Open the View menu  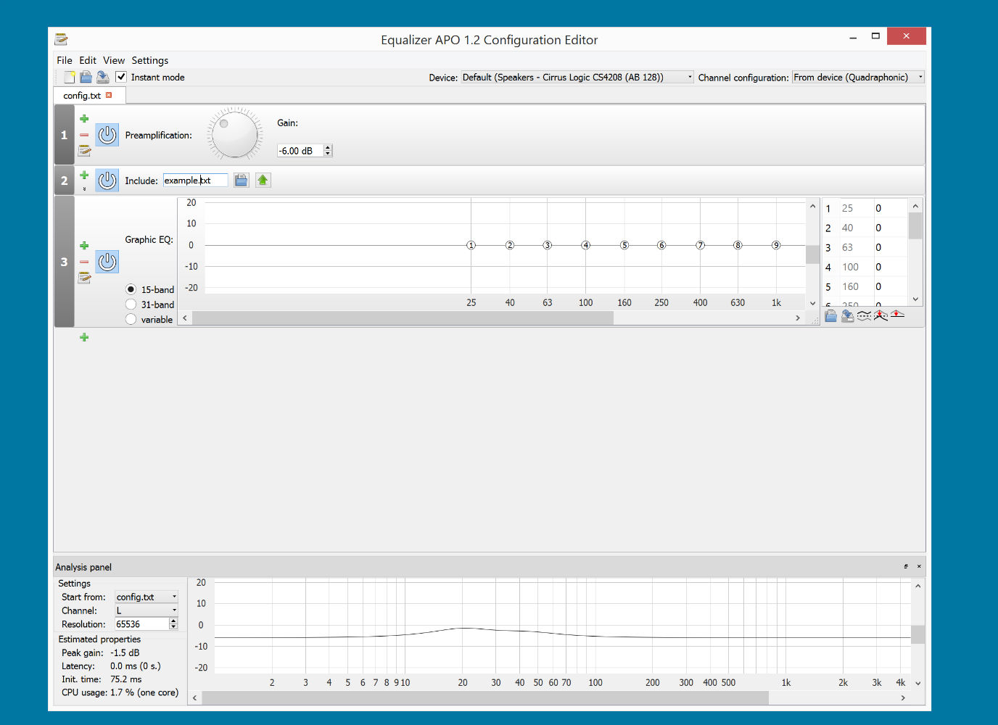114,60
